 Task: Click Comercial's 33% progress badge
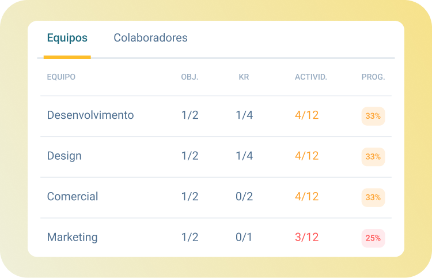point(373,197)
